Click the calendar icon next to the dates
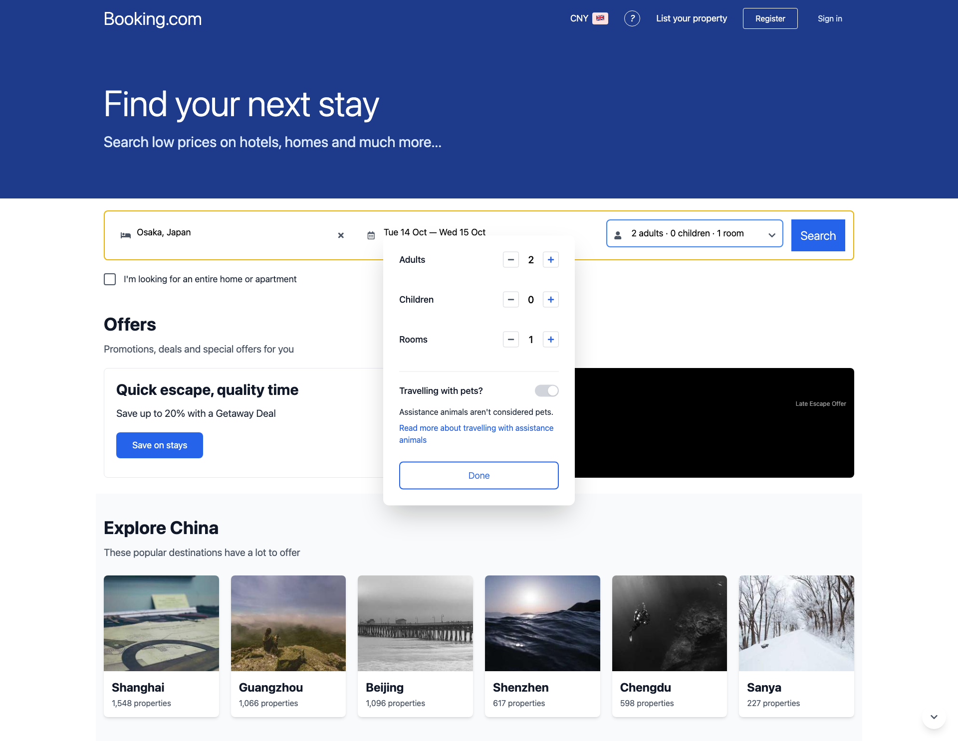This screenshot has height=741, width=958. (x=371, y=234)
